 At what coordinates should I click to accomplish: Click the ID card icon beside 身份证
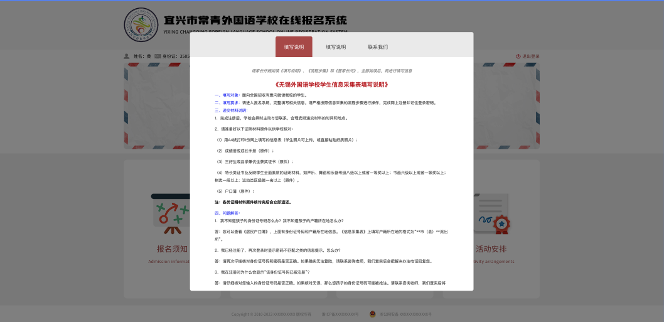pos(158,56)
